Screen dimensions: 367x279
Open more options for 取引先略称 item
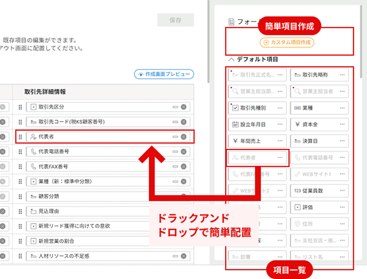point(342,75)
